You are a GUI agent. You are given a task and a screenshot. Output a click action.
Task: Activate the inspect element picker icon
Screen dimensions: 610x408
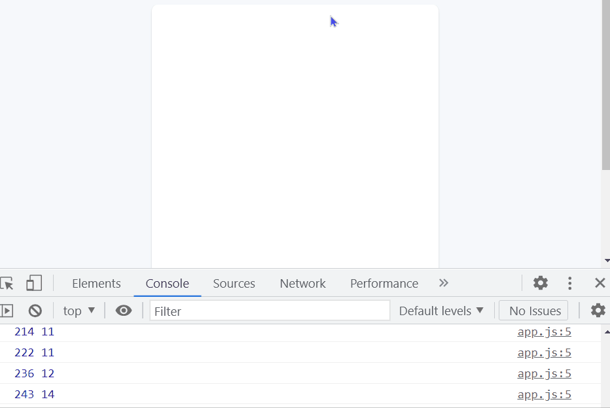(7, 283)
